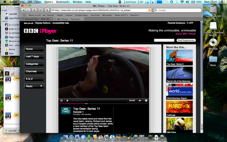Viewport: 227px width, 142px height.
Task: Collapse the MSN group in contacts window
Action: (x=2, y=22)
